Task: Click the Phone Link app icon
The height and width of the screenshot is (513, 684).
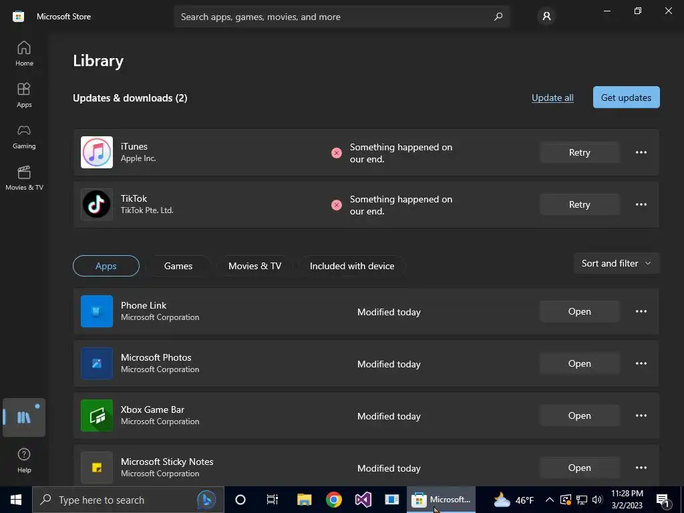Action: coord(97,311)
